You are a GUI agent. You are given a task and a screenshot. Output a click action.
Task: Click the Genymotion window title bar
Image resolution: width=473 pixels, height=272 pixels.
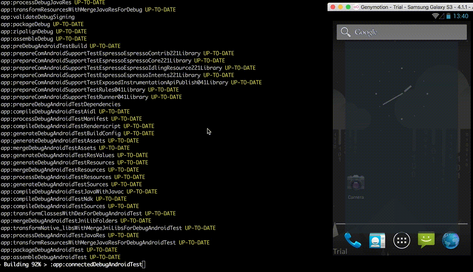[400, 7]
